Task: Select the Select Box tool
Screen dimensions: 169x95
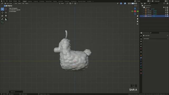Action: pyautogui.click(x=2, y=9)
